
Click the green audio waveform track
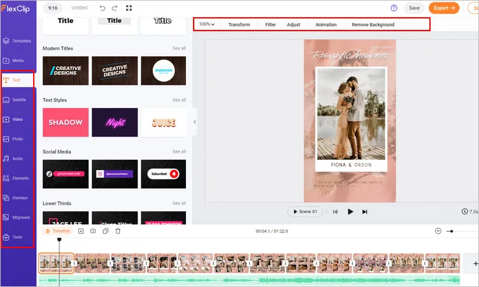[249, 280]
